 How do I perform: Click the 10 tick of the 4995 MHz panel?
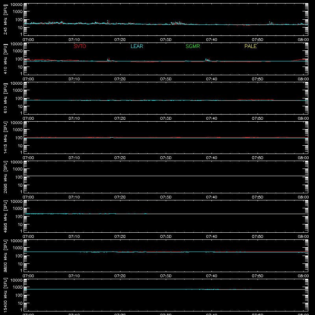[20, 224]
